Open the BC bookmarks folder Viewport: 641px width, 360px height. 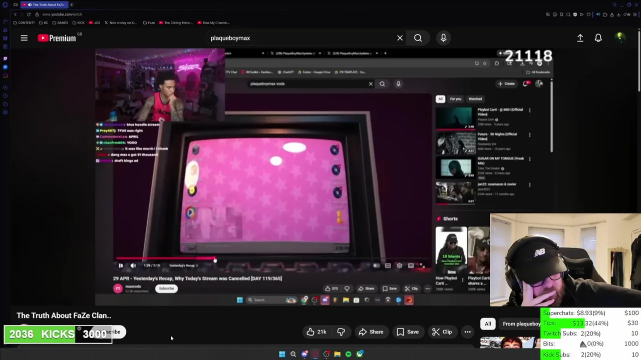(x=44, y=22)
